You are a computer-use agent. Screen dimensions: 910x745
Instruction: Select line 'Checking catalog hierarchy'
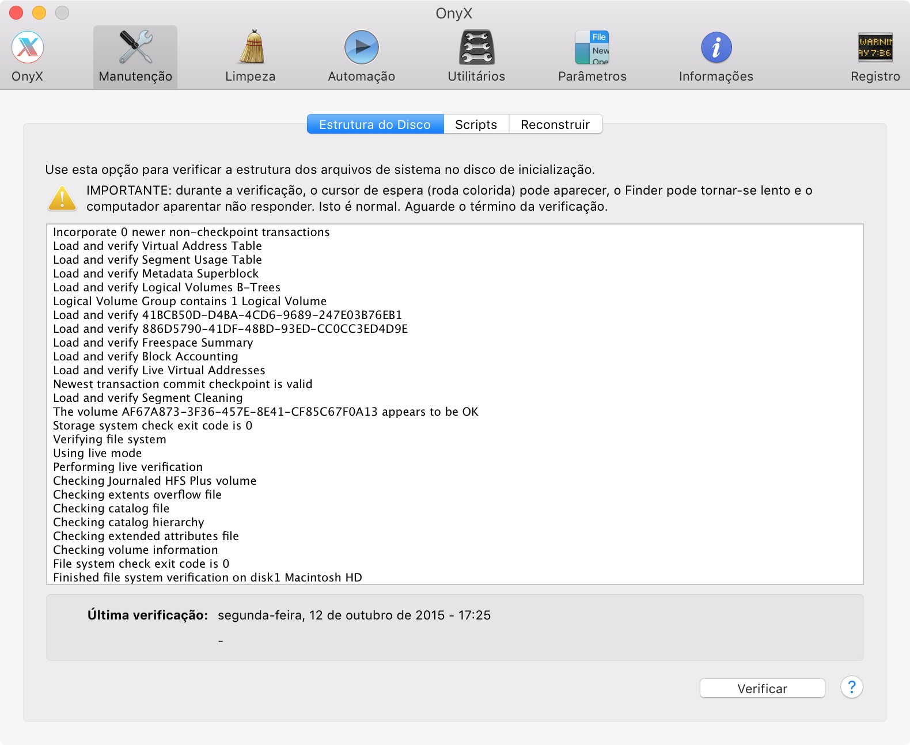[x=128, y=522]
